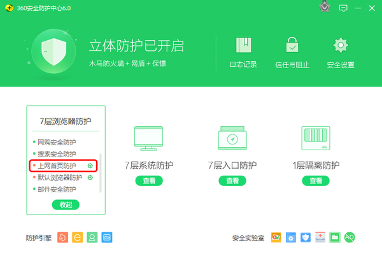Open the green folder icon in 安全实验室
382x254 pixels.
coord(335,237)
